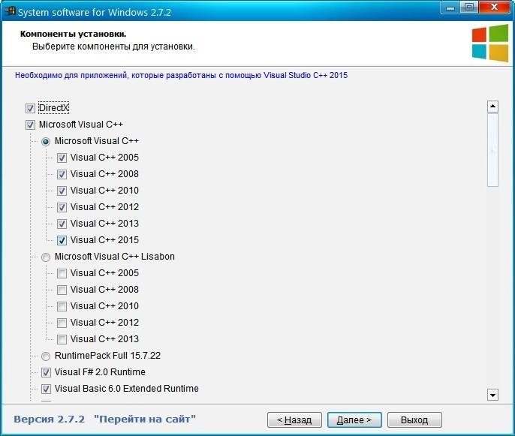Click the installer icon in title bar

tap(11, 11)
